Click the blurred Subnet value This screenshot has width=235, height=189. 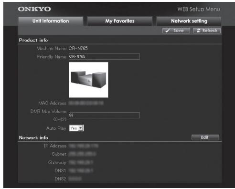[82, 154]
